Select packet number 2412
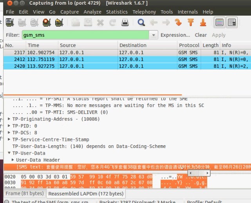 click(x=127, y=59)
